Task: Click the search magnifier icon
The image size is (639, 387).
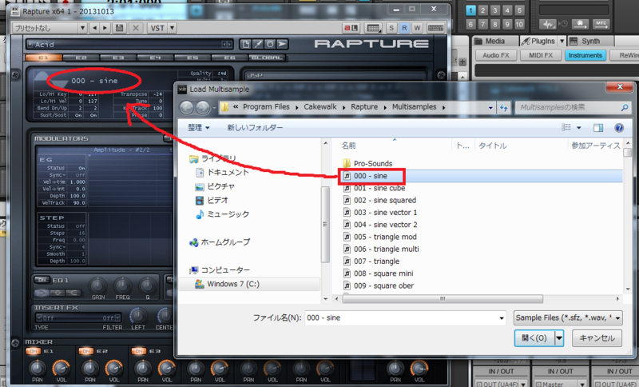Action: point(625,107)
